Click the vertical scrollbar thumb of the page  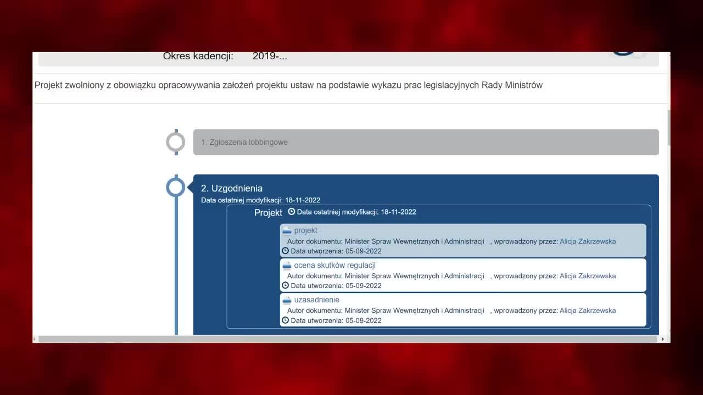click(x=668, y=127)
